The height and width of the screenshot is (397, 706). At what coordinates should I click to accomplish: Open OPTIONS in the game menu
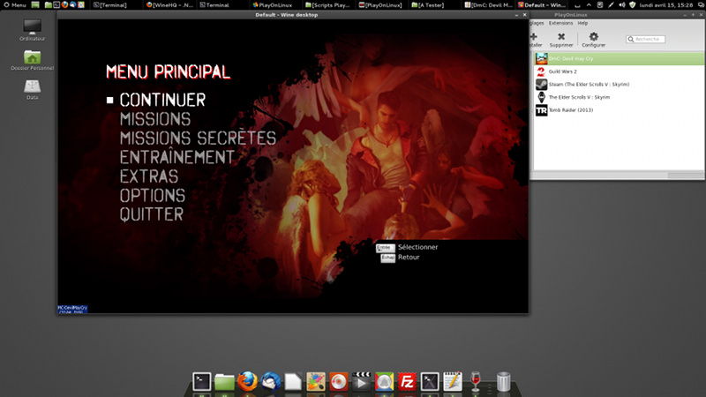(152, 195)
